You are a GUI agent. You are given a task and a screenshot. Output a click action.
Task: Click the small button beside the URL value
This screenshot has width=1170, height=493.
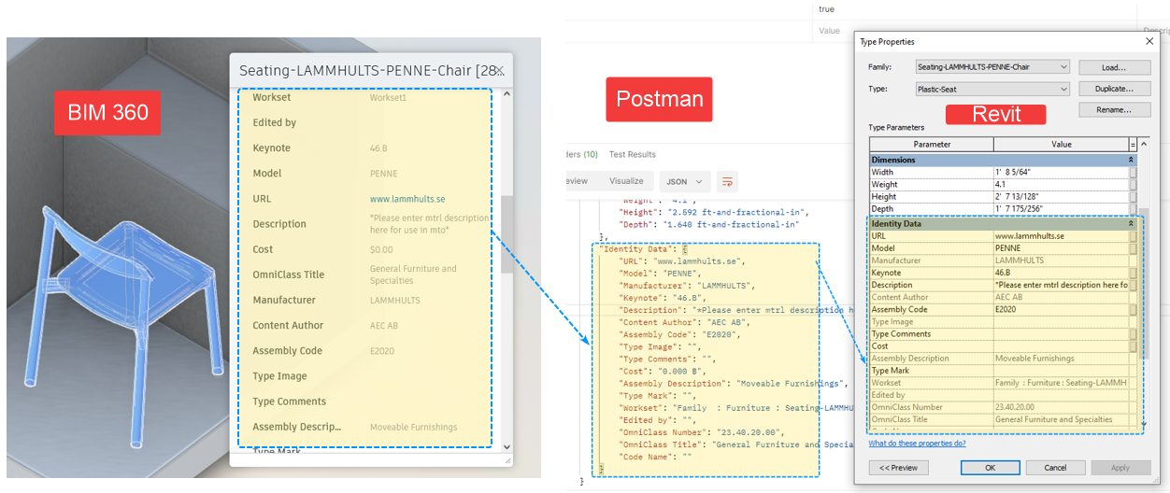(x=1134, y=236)
